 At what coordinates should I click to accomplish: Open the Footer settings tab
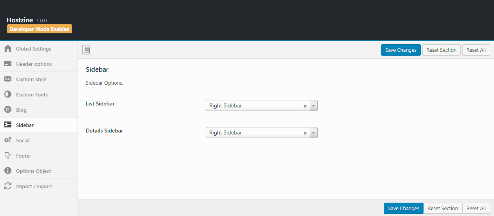[x=24, y=156]
